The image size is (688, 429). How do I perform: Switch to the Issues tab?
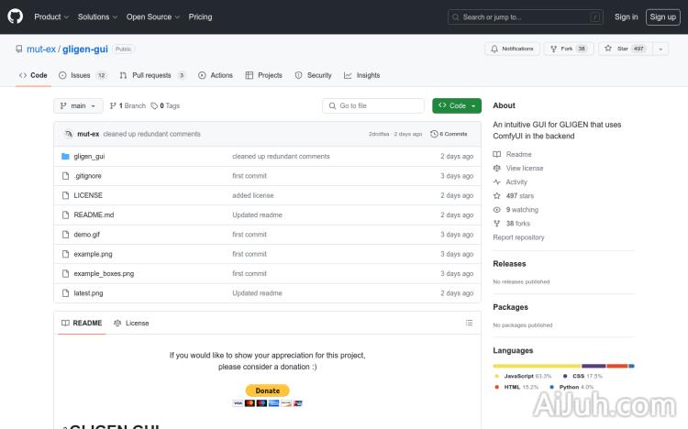coord(82,75)
